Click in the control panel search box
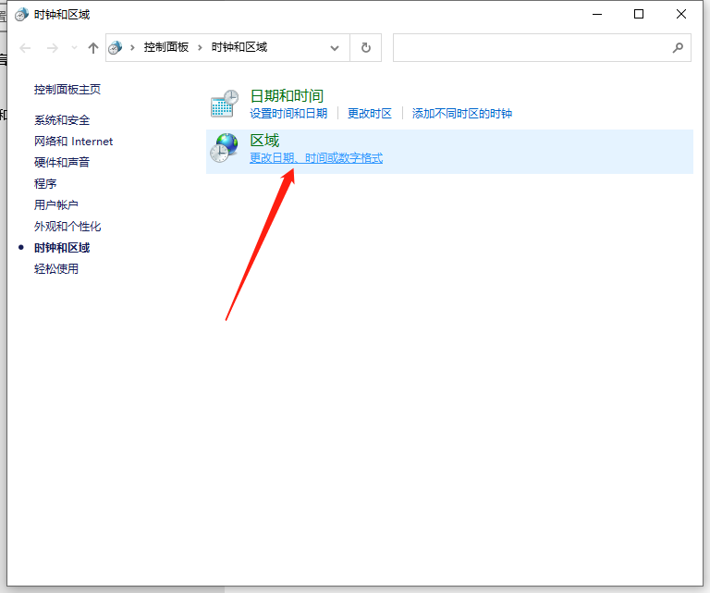This screenshot has height=593, width=710. pyautogui.click(x=542, y=47)
